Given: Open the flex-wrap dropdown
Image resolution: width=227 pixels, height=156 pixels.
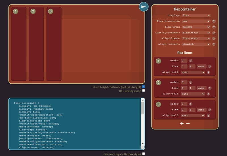Looking at the screenshot, I should point(196,27).
